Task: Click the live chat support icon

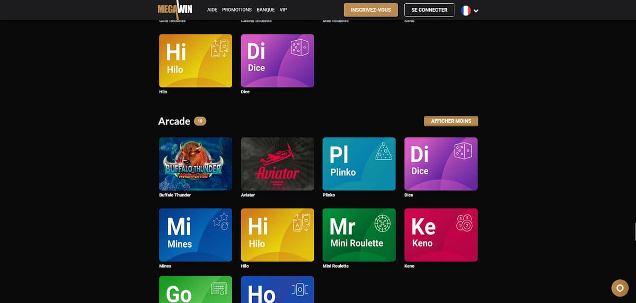Action: 620,288
